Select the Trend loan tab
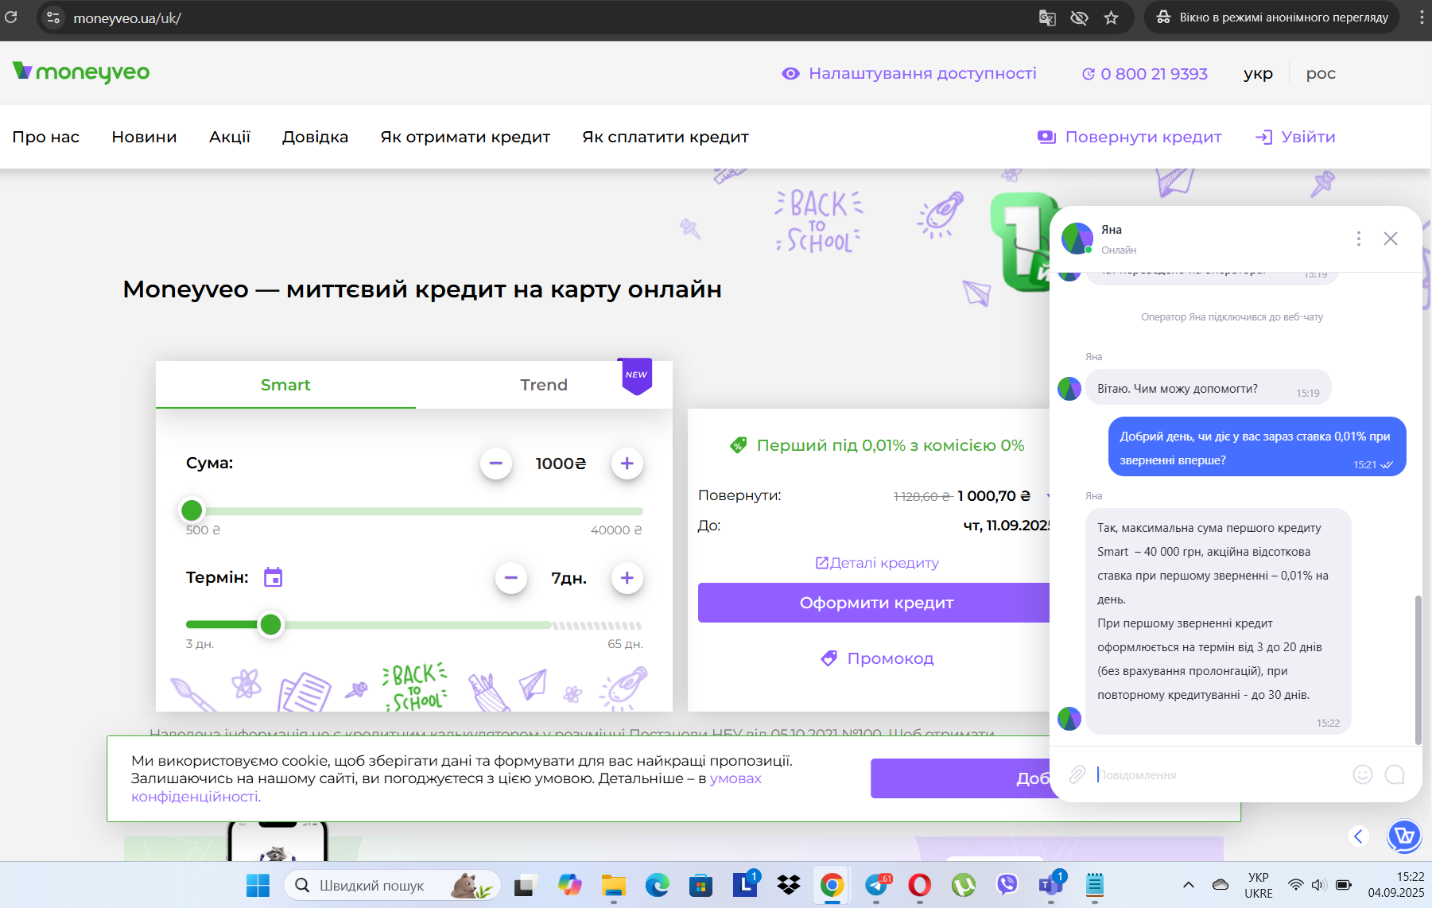1432x908 pixels. click(x=544, y=385)
